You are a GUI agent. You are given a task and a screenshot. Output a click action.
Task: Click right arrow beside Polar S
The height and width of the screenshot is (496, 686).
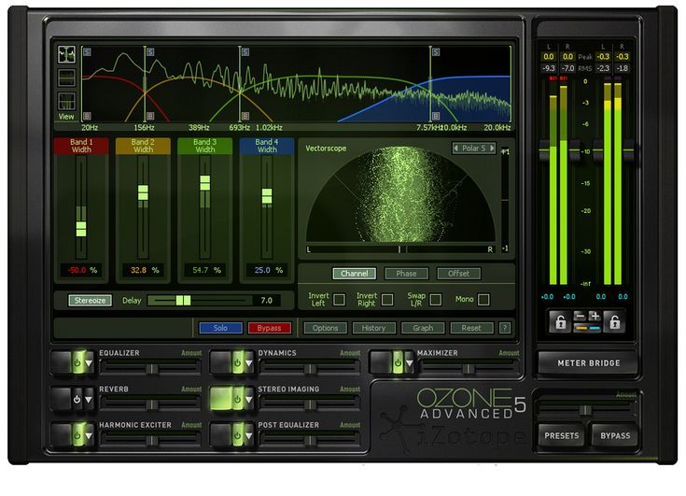tap(492, 148)
